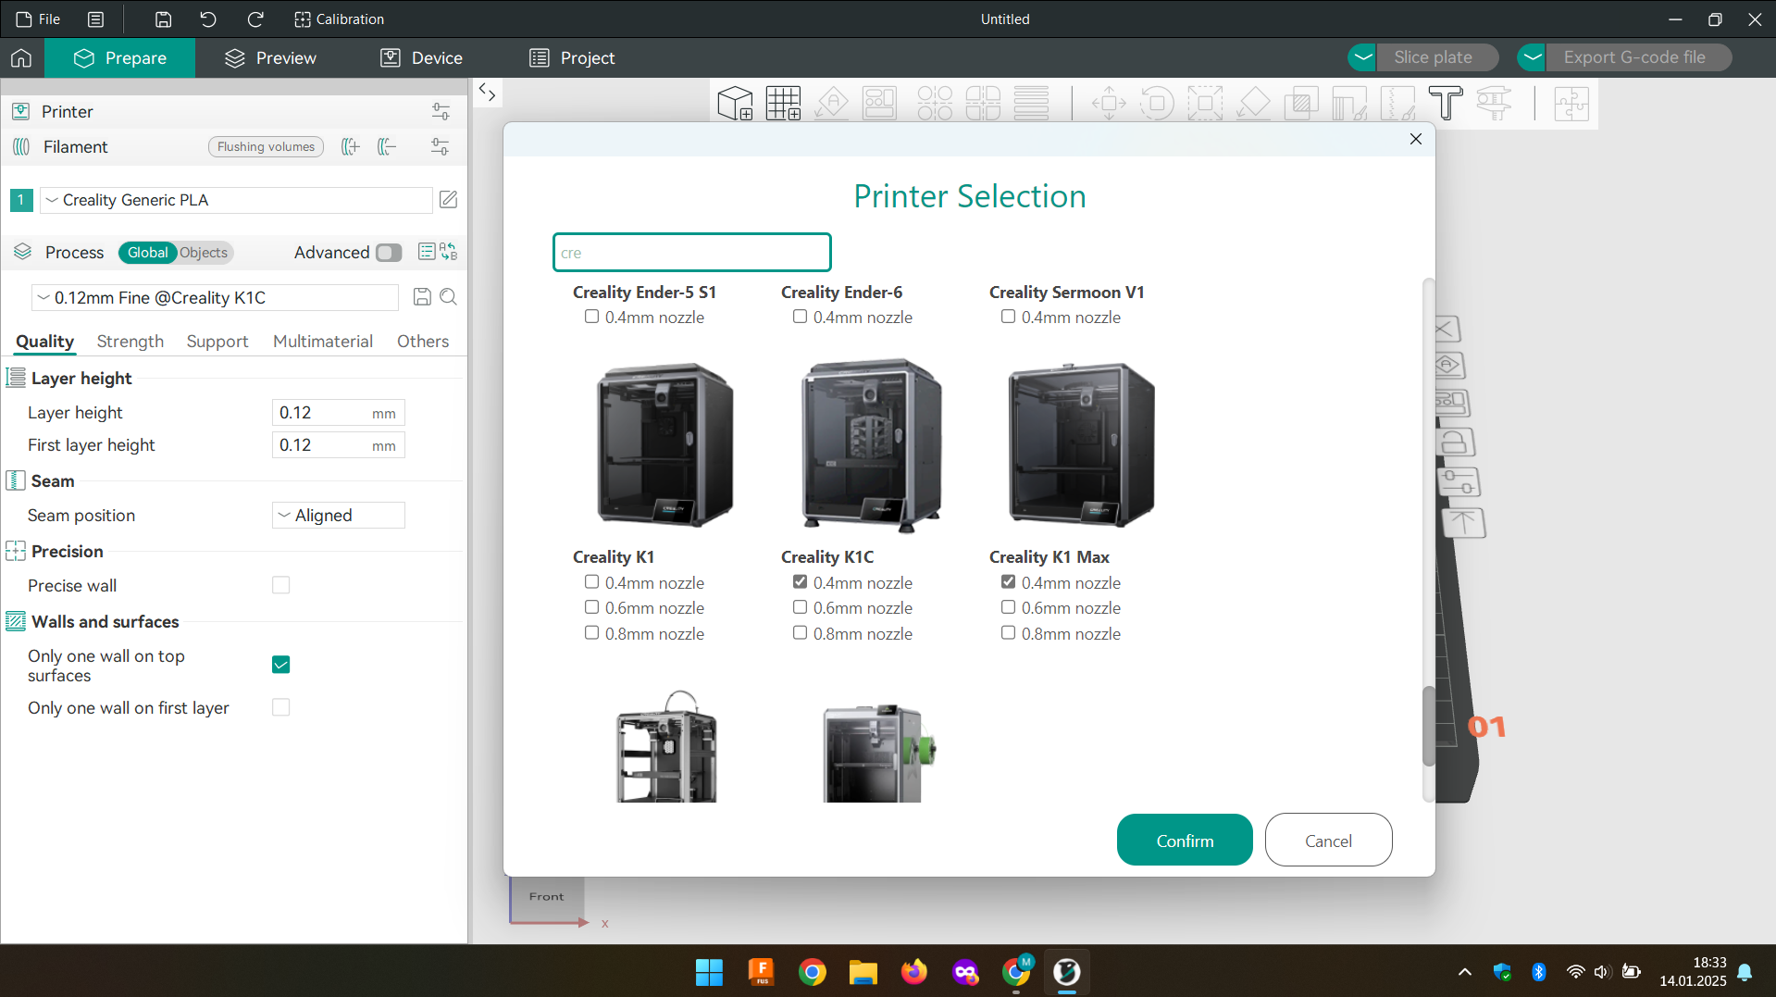Edit the Creality Generic PLA filament preset
This screenshot has width=1776, height=997.
pos(448,200)
